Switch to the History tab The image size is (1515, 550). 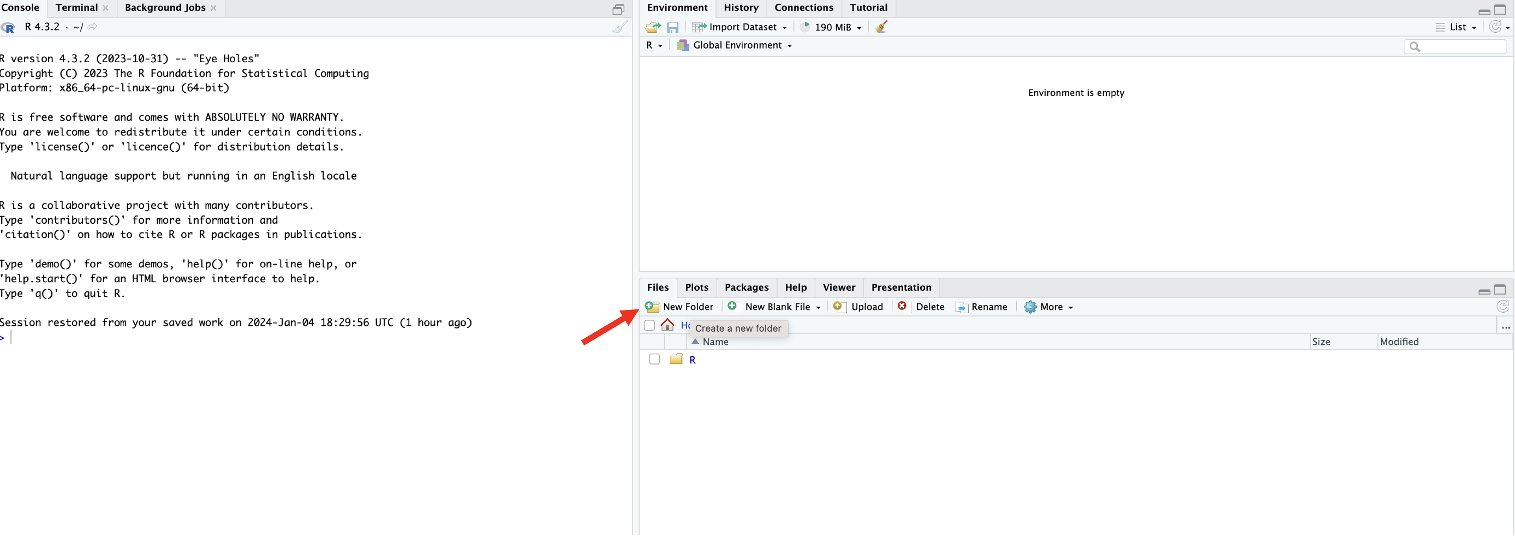pos(741,8)
